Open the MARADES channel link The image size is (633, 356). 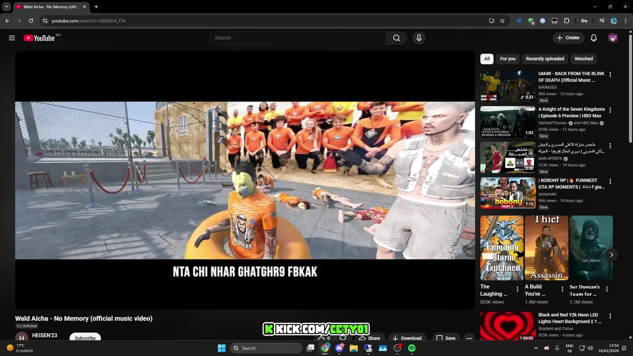click(547, 88)
